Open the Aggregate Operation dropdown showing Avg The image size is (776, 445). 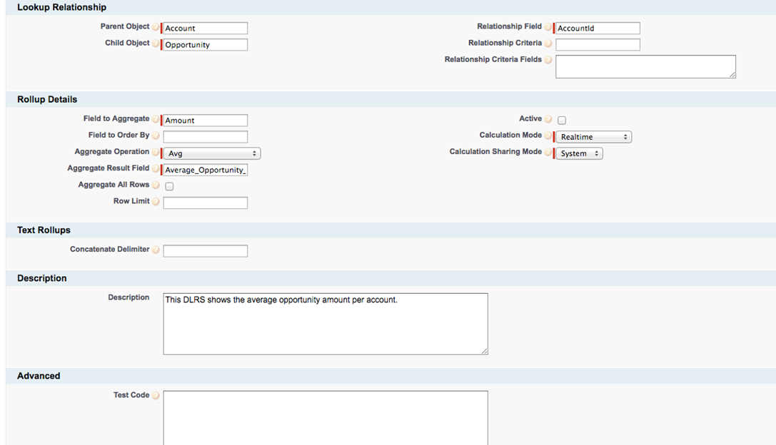coord(211,153)
